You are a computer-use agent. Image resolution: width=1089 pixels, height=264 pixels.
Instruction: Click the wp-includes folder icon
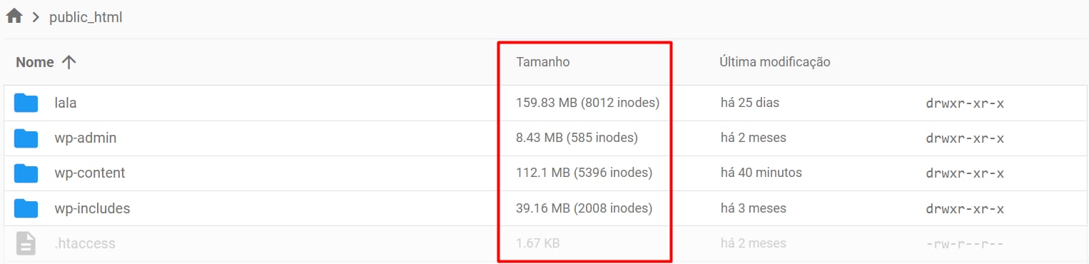26,208
